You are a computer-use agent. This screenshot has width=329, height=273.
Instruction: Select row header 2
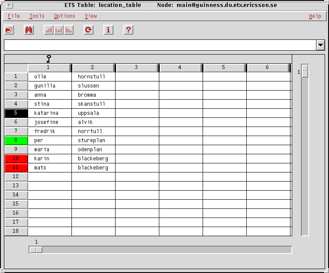pyautogui.click(x=16, y=86)
